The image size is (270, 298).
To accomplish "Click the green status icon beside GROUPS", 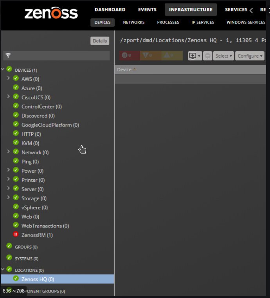I will 9,246.
